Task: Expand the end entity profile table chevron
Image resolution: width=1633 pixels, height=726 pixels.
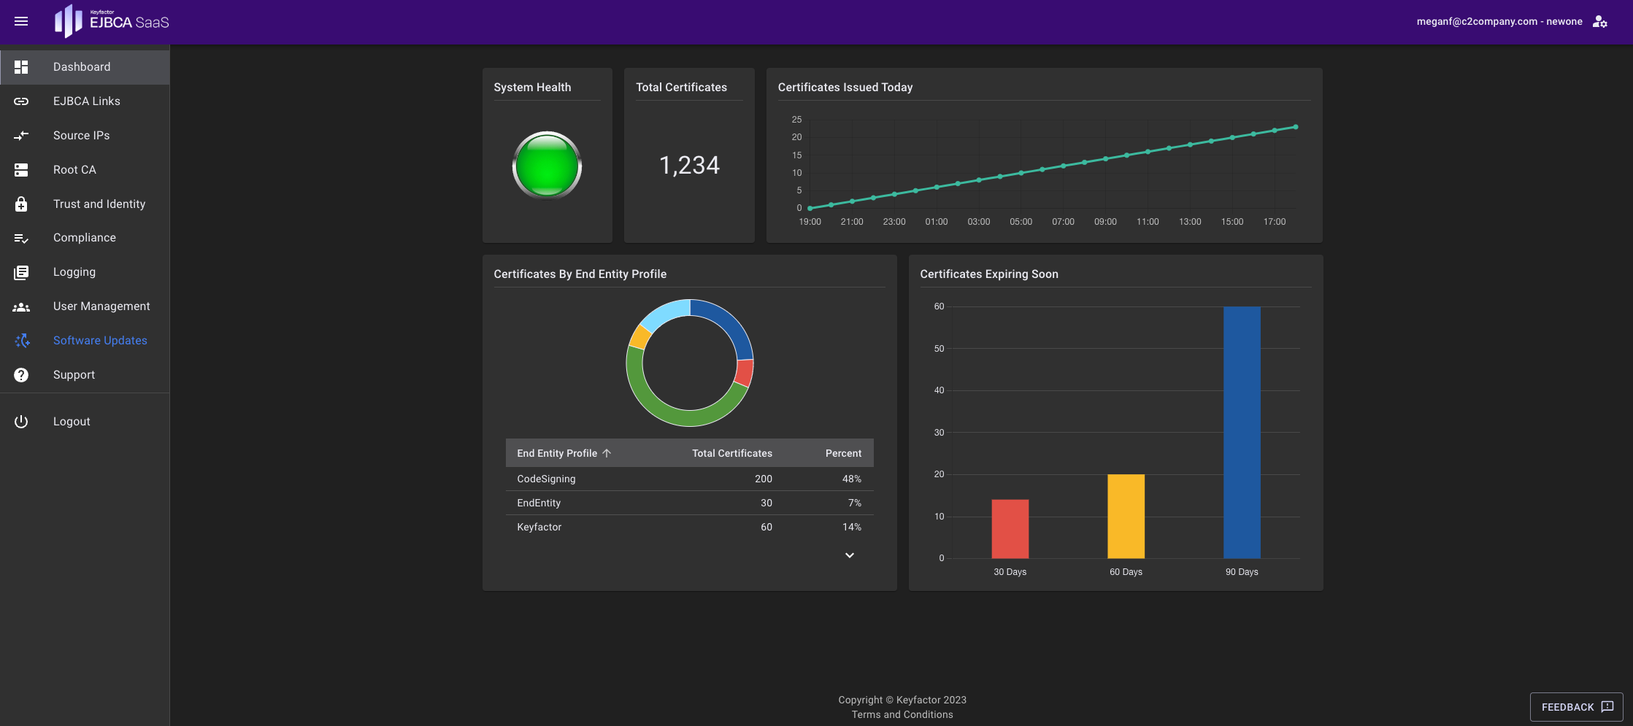Action: (849, 555)
